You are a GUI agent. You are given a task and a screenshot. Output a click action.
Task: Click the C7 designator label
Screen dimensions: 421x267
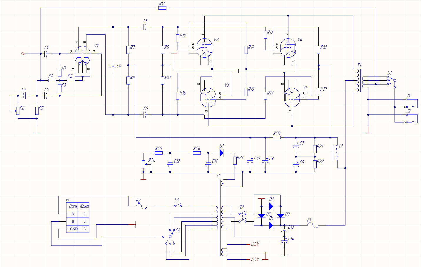[x=302, y=143]
